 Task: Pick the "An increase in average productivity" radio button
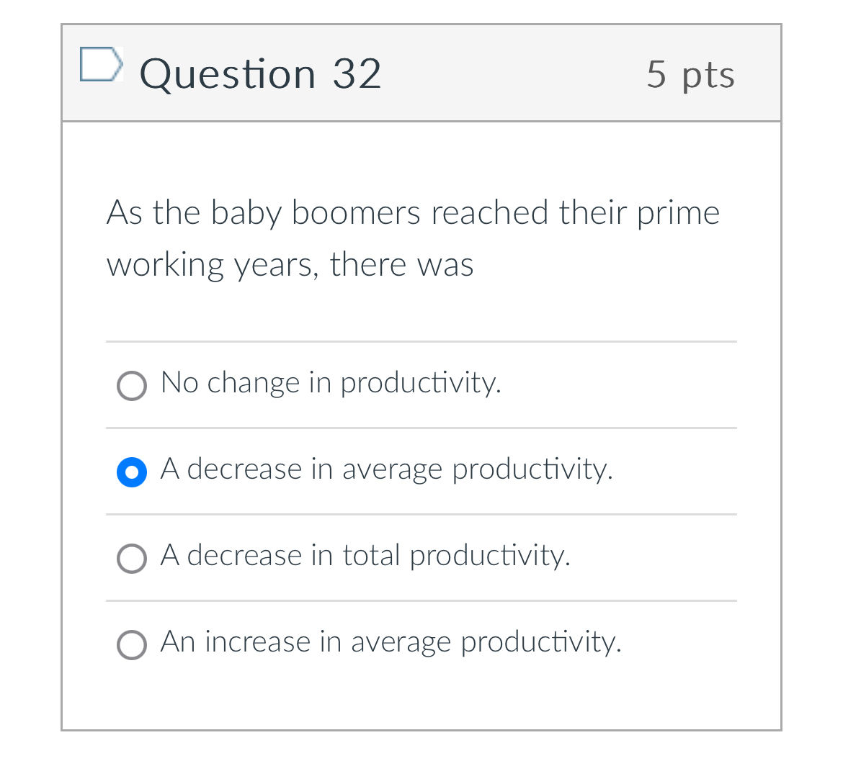tap(132, 645)
